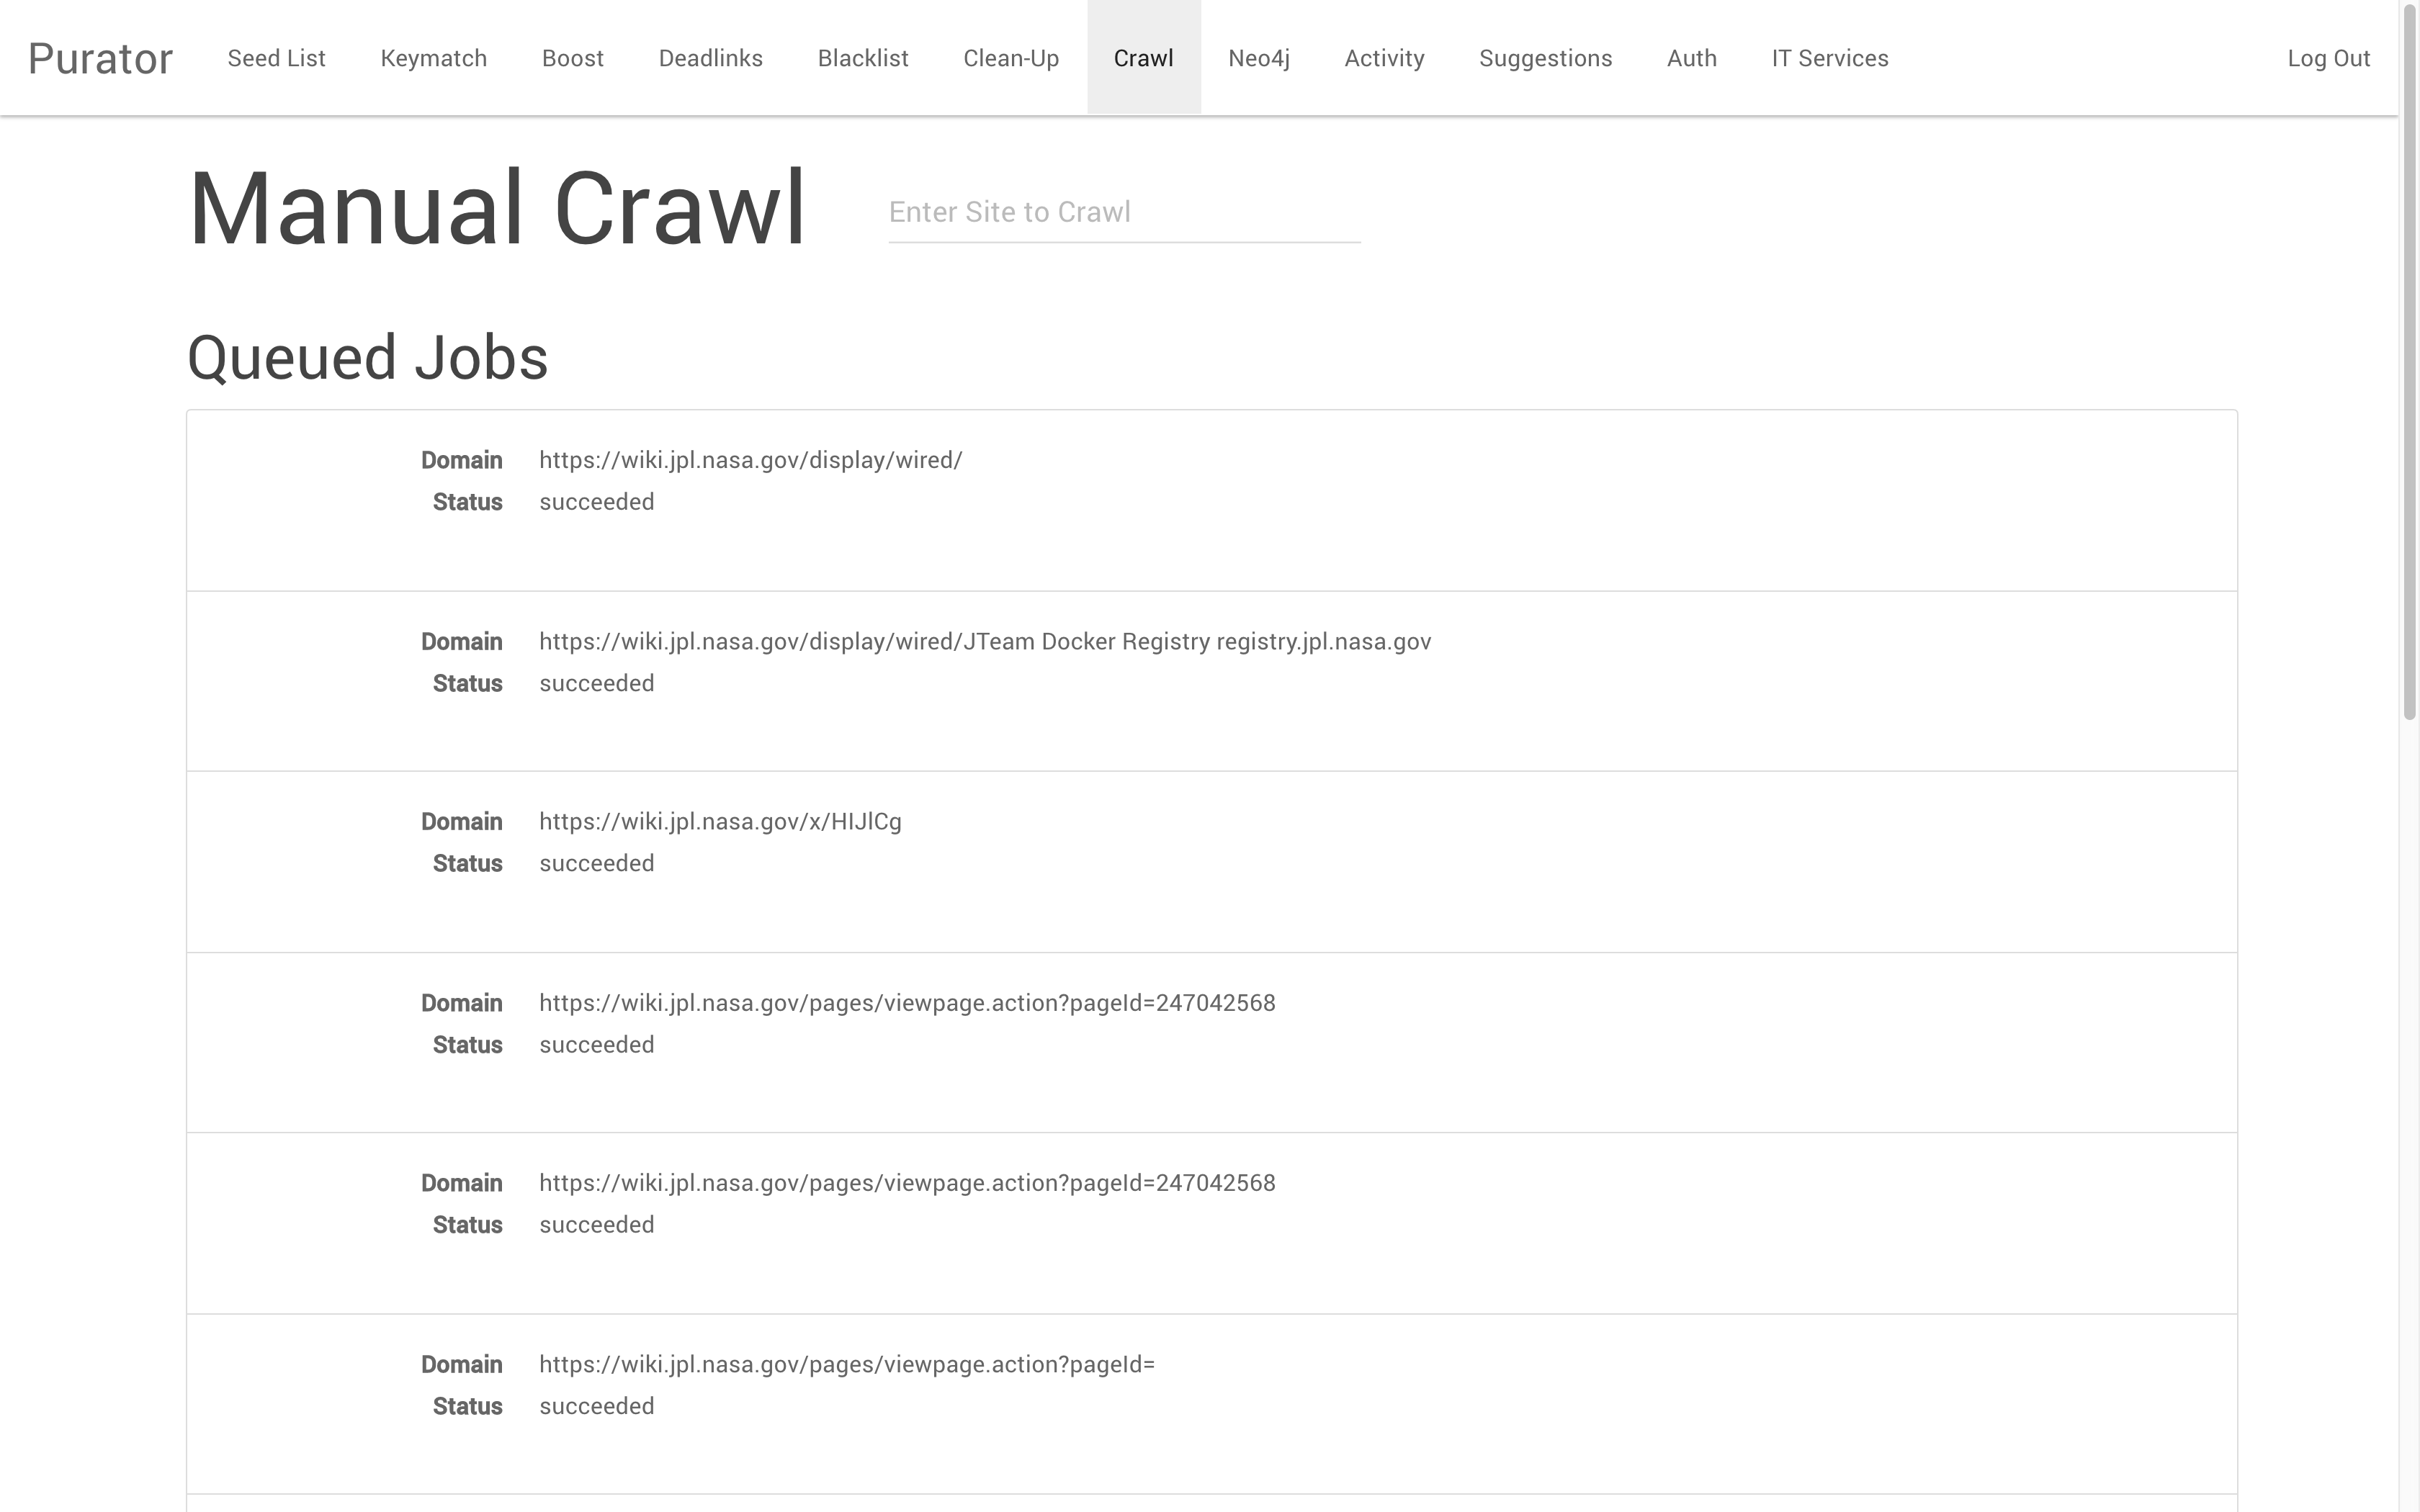2420x1512 pixels.
Task: Open the Clean-Up section
Action: [1011, 58]
